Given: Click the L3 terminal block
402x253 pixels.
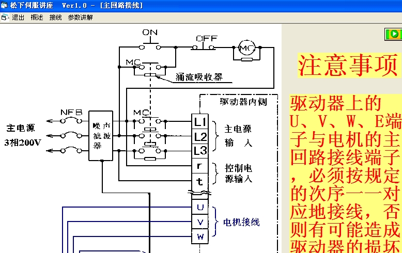Looking at the screenshot, I should coord(200,151).
